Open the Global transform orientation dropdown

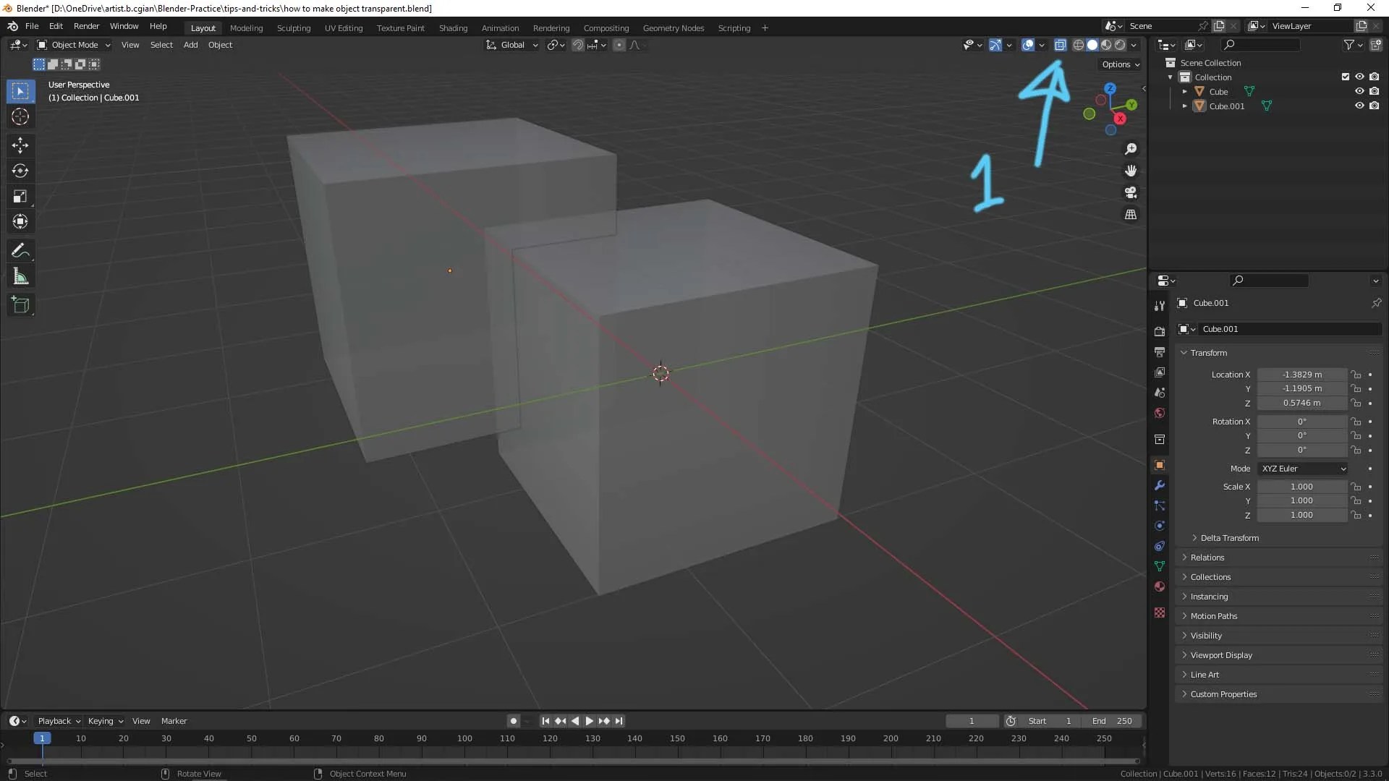click(512, 45)
